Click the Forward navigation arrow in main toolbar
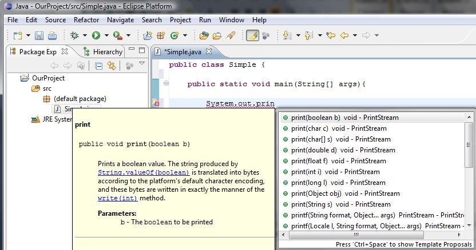 pyautogui.click(x=366, y=35)
